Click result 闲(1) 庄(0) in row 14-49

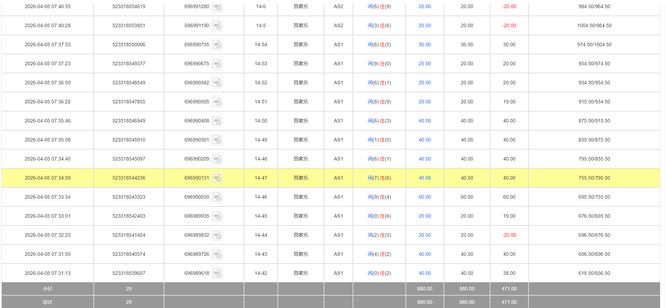[379, 140]
